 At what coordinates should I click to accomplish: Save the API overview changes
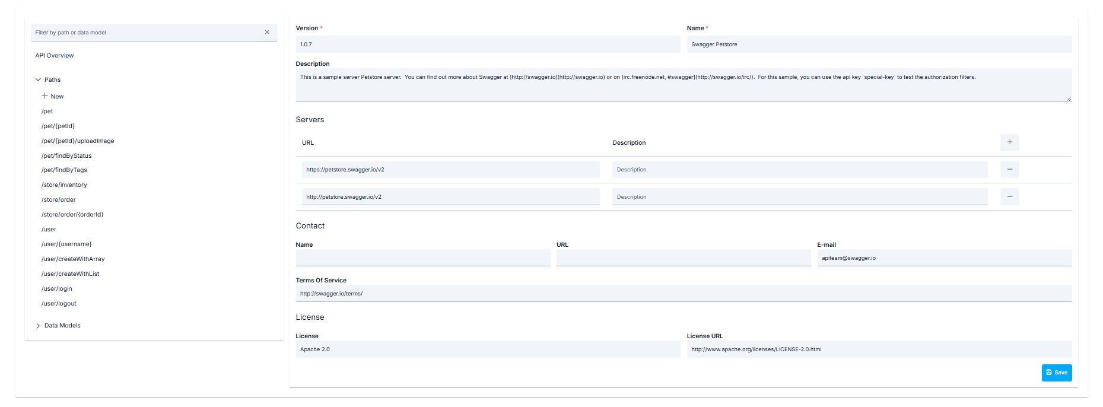[x=1056, y=373]
